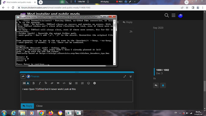Screen dimensions: 206x116
Task: Open user avatar menu in header
Action: pos(180,16)
